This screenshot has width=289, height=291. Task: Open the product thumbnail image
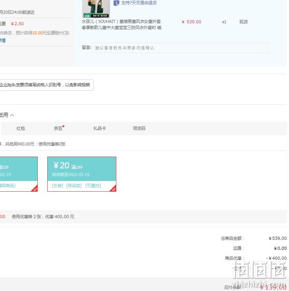pos(96,9)
